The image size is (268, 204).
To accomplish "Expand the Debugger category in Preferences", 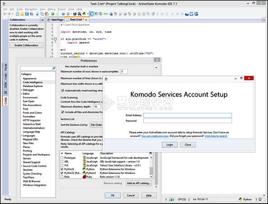I will [x=22, y=90].
